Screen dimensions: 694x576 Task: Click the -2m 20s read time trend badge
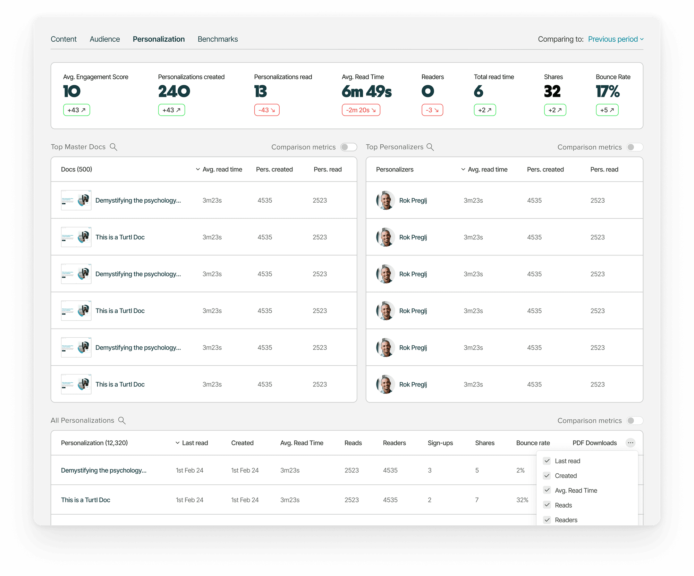[x=361, y=110]
